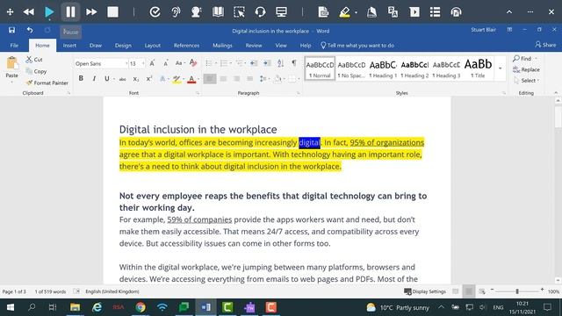The width and height of the screenshot is (562, 316).
Task: Open the dictionary book icon
Action: [x=218, y=12]
